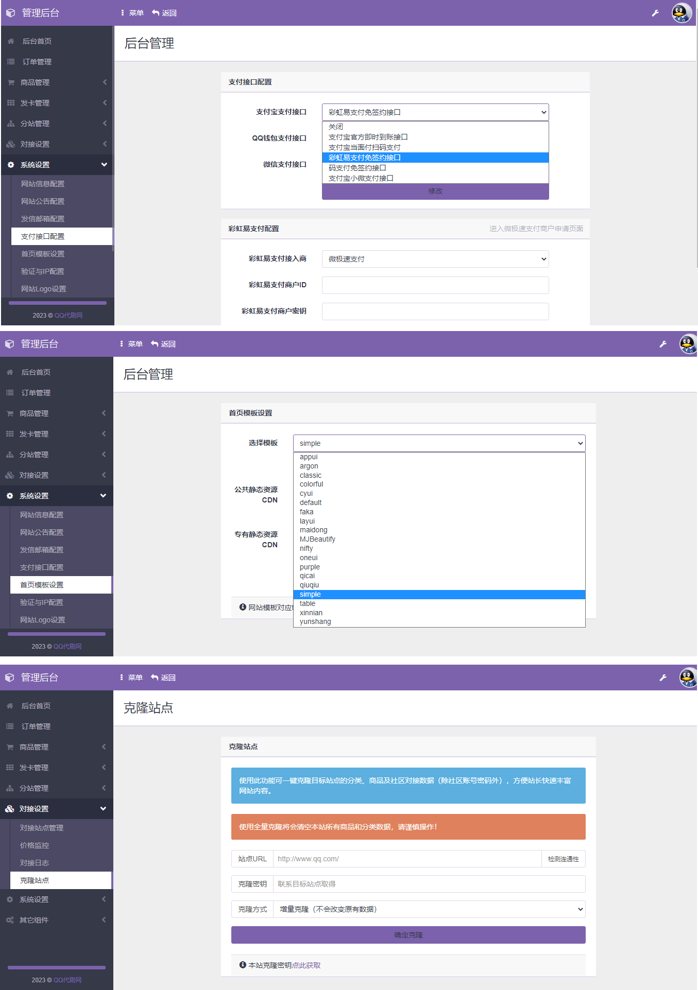Click the wrench icon on 克隆站点 page header
698x990 pixels.
click(x=663, y=678)
